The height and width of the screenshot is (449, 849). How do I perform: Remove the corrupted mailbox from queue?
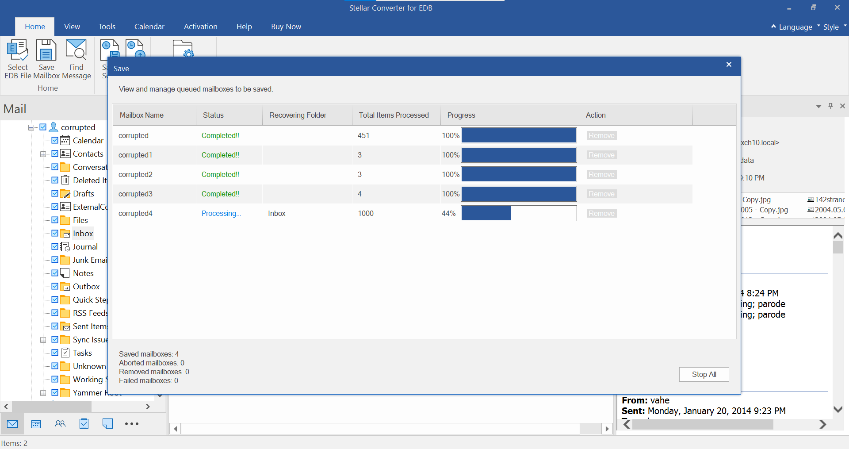pos(601,135)
